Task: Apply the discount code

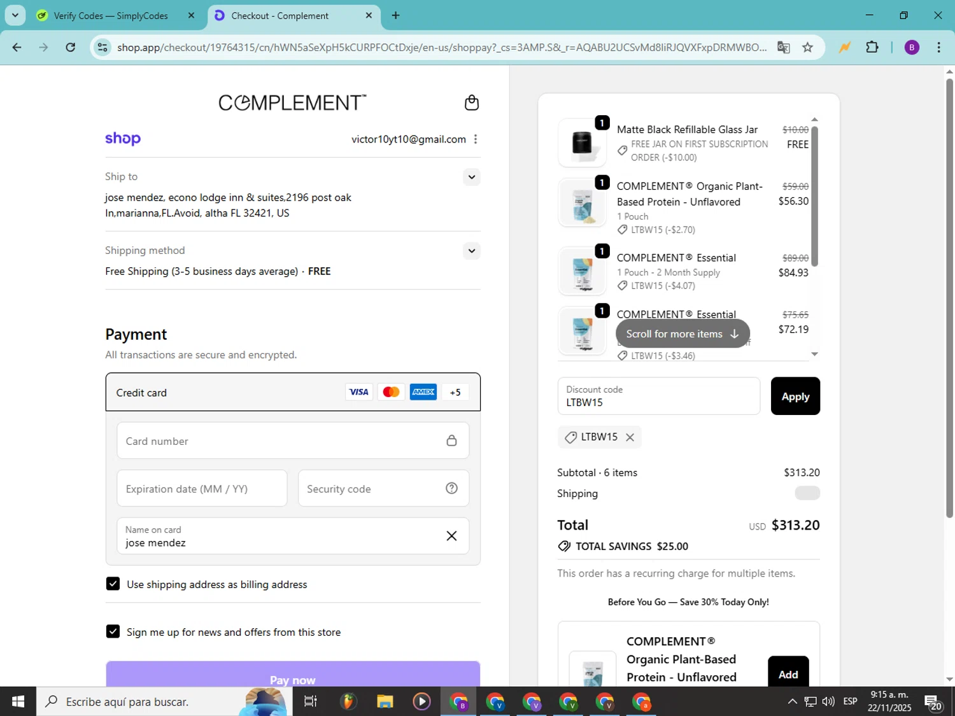Action: click(795, 396)
